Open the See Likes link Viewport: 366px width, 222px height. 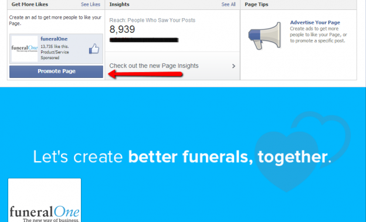pyautogui.click(x=90, y=5)
